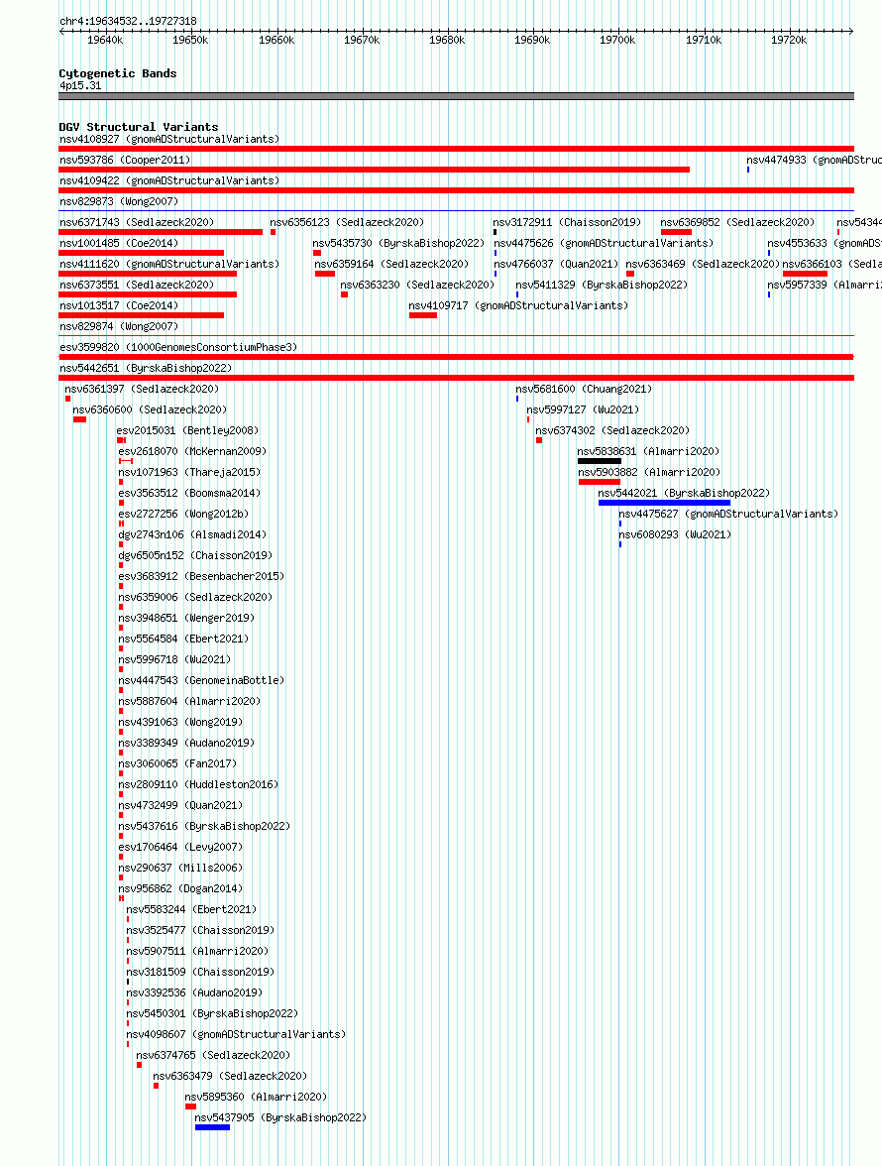Click nsv6373551 (Sedlazeck2020) label

(137, 285)
